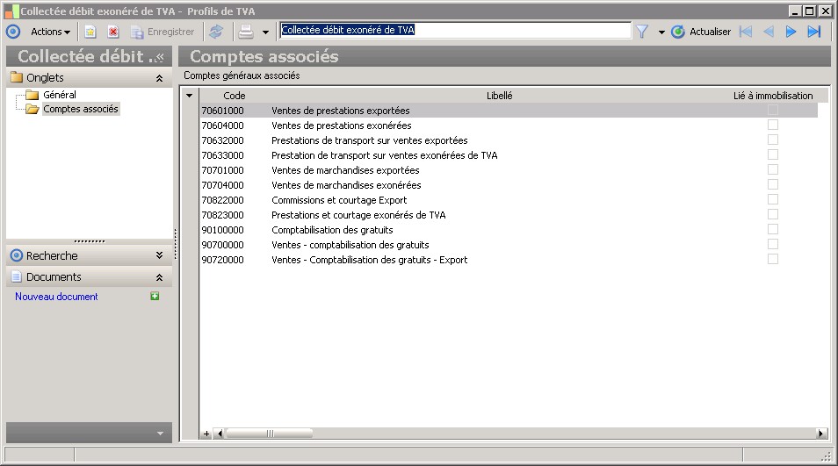This screenshot has width=838, height=466.
Task: Click the refresh arrows icon beside Enregistrer
Action: click(x=216, y=32)
